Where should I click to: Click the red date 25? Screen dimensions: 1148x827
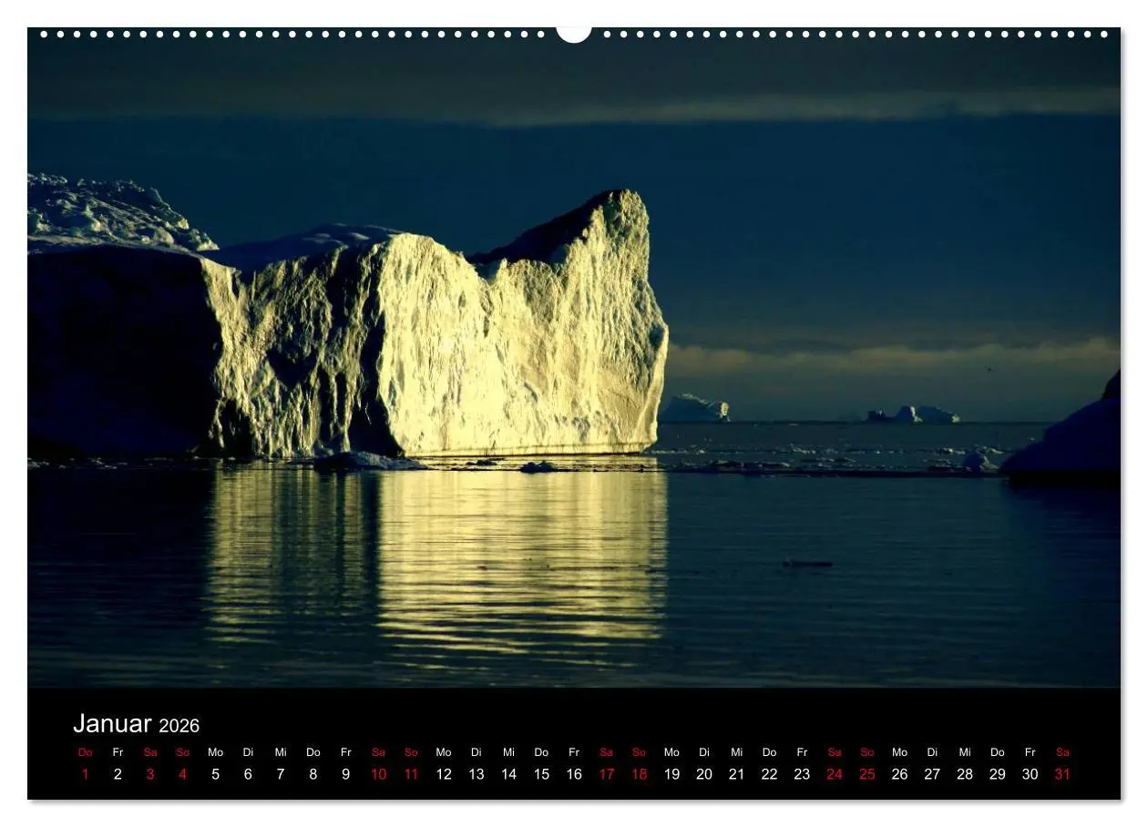(x=866, y=774)
